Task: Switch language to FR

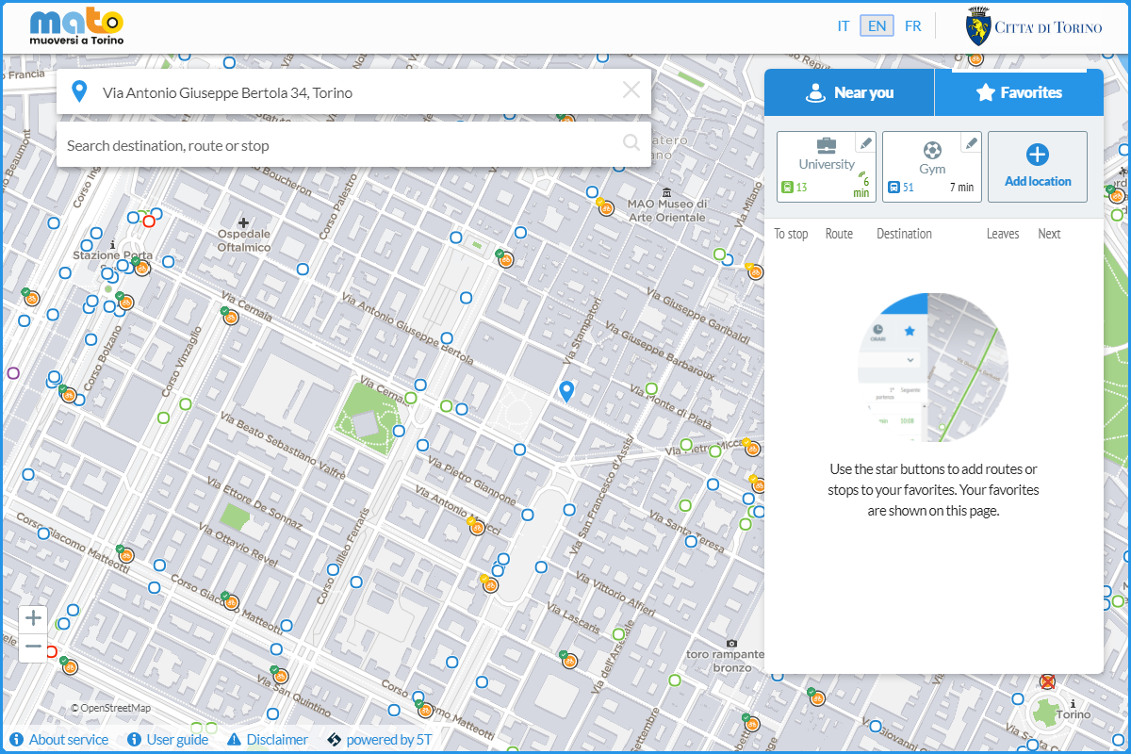Action: pyautogui.click(x=912, y=26)
